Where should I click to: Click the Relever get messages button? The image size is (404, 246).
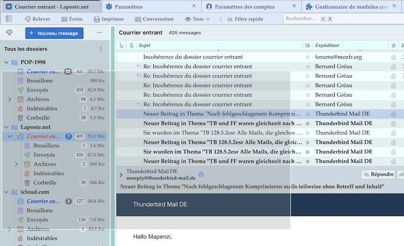[37, 19]
